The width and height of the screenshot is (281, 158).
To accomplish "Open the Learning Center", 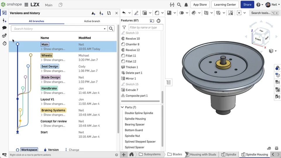I will pos(225,5).
